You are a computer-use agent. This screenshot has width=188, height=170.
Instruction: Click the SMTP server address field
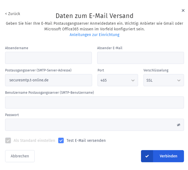pos(49,80)
